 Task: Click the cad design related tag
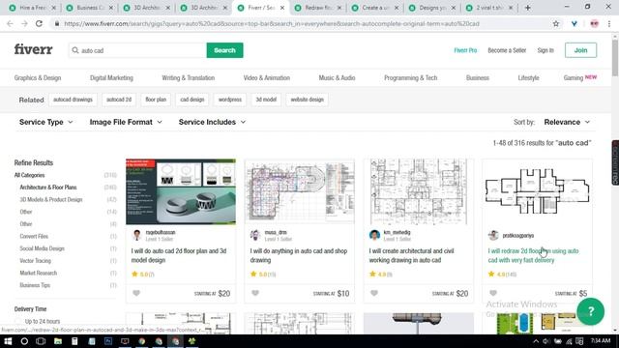pos(192,100)
